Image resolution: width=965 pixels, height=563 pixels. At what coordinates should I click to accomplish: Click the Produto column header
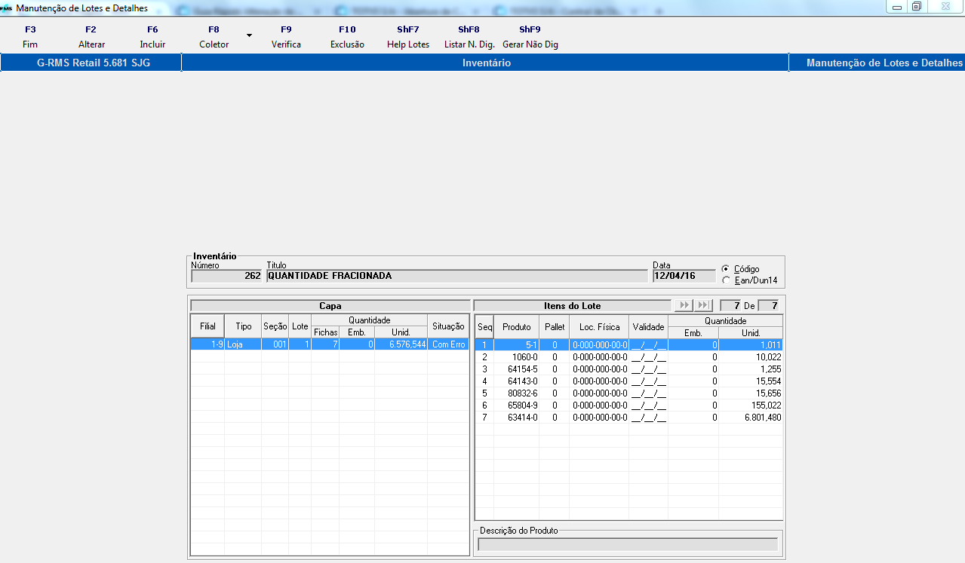518,327
